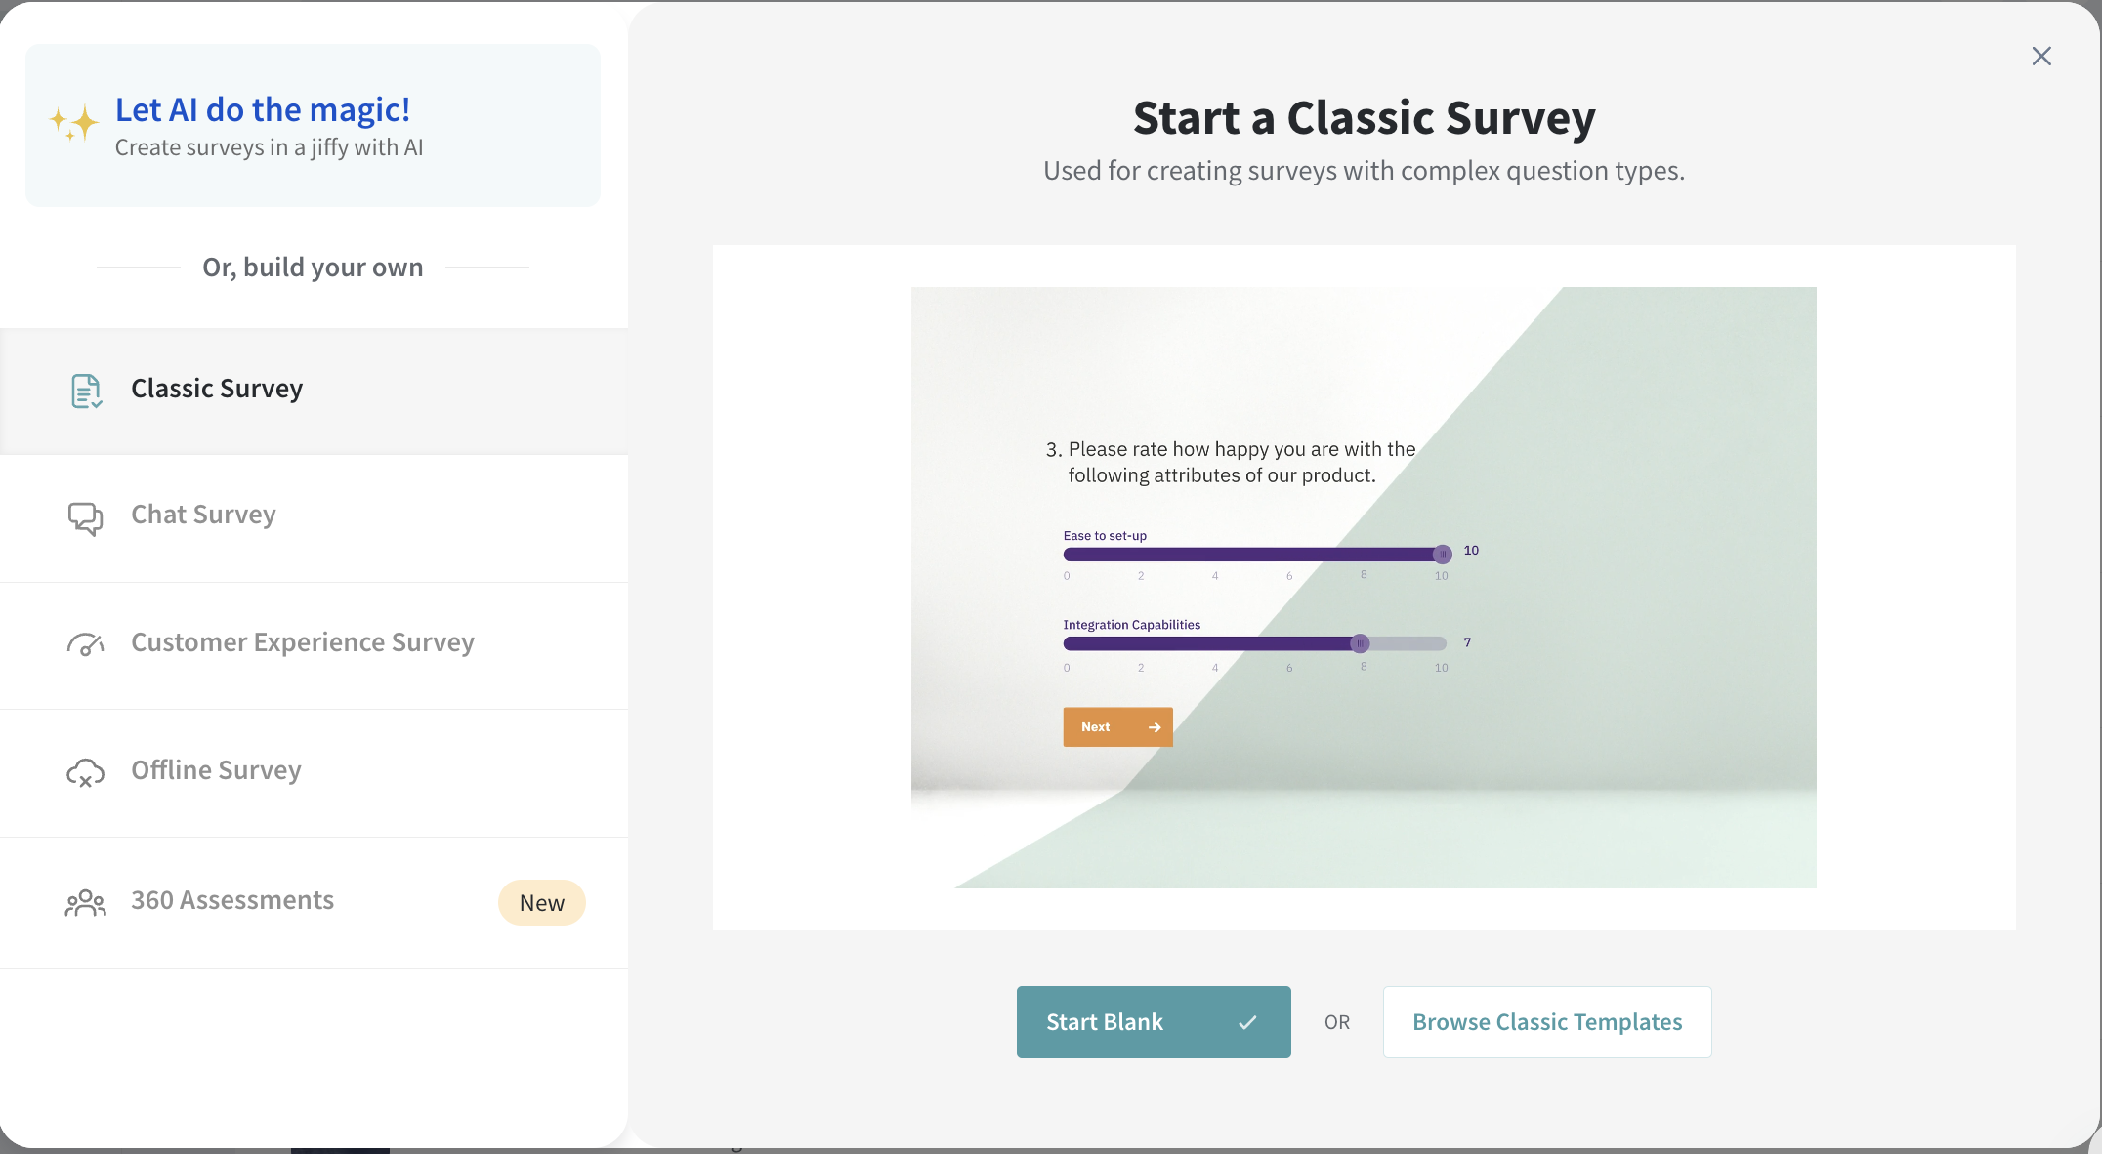2102x1154 pixels.
Task: Open Customer Experience Survey
Action: [303, 642]
